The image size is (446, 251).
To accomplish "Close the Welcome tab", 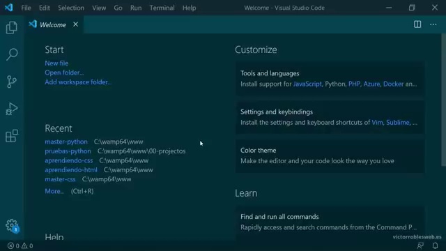I will (75, 24).
